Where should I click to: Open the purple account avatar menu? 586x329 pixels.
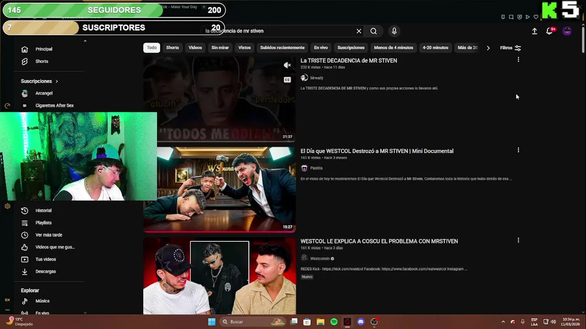pos(567,31)
